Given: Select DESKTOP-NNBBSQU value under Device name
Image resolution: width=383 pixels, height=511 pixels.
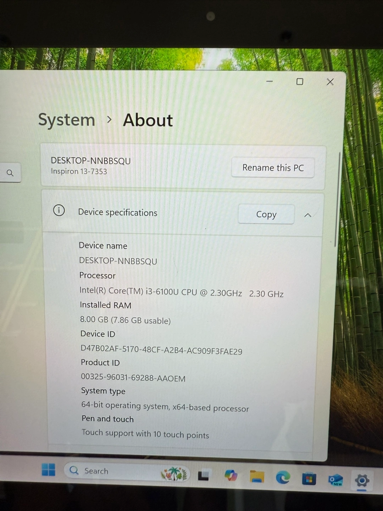Looking at the screenshot, I should click(118, 261).
